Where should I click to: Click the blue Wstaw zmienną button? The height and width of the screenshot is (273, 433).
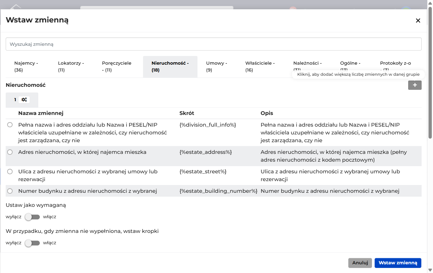pos(398,263)
